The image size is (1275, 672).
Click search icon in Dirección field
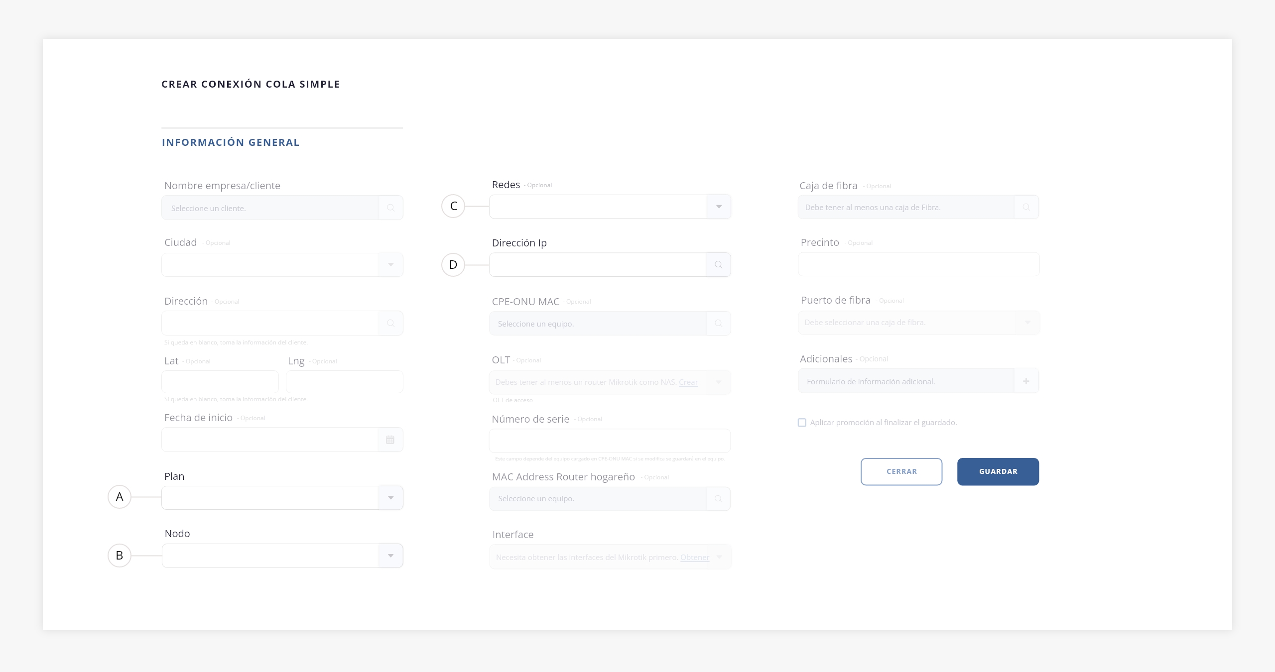390,323
